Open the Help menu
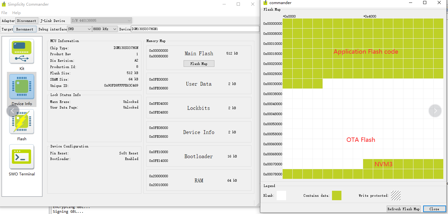This screenshot has width=448, height=214. (16, 13)
